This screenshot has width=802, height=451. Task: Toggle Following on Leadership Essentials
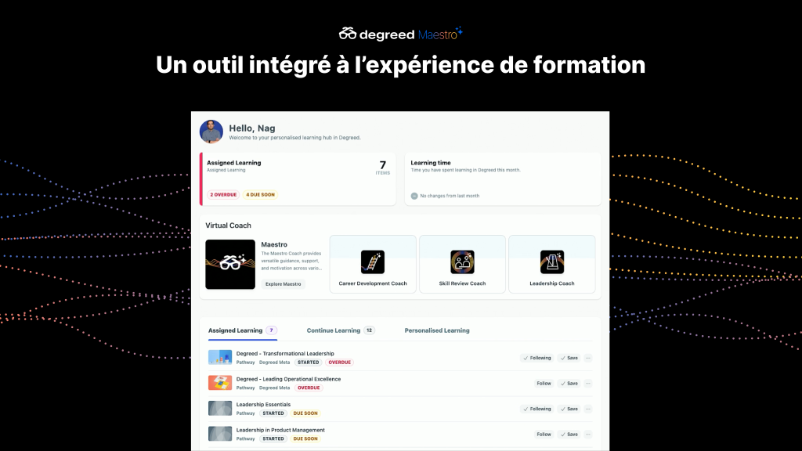[537, 409]
